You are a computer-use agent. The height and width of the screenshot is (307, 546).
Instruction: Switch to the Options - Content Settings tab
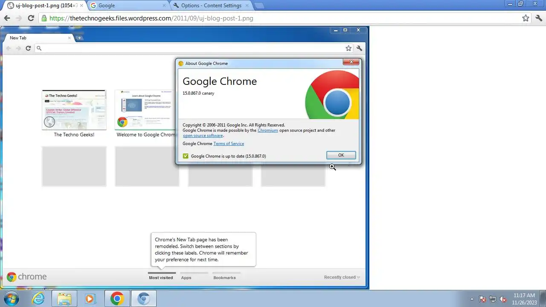(x=211, y=6)
